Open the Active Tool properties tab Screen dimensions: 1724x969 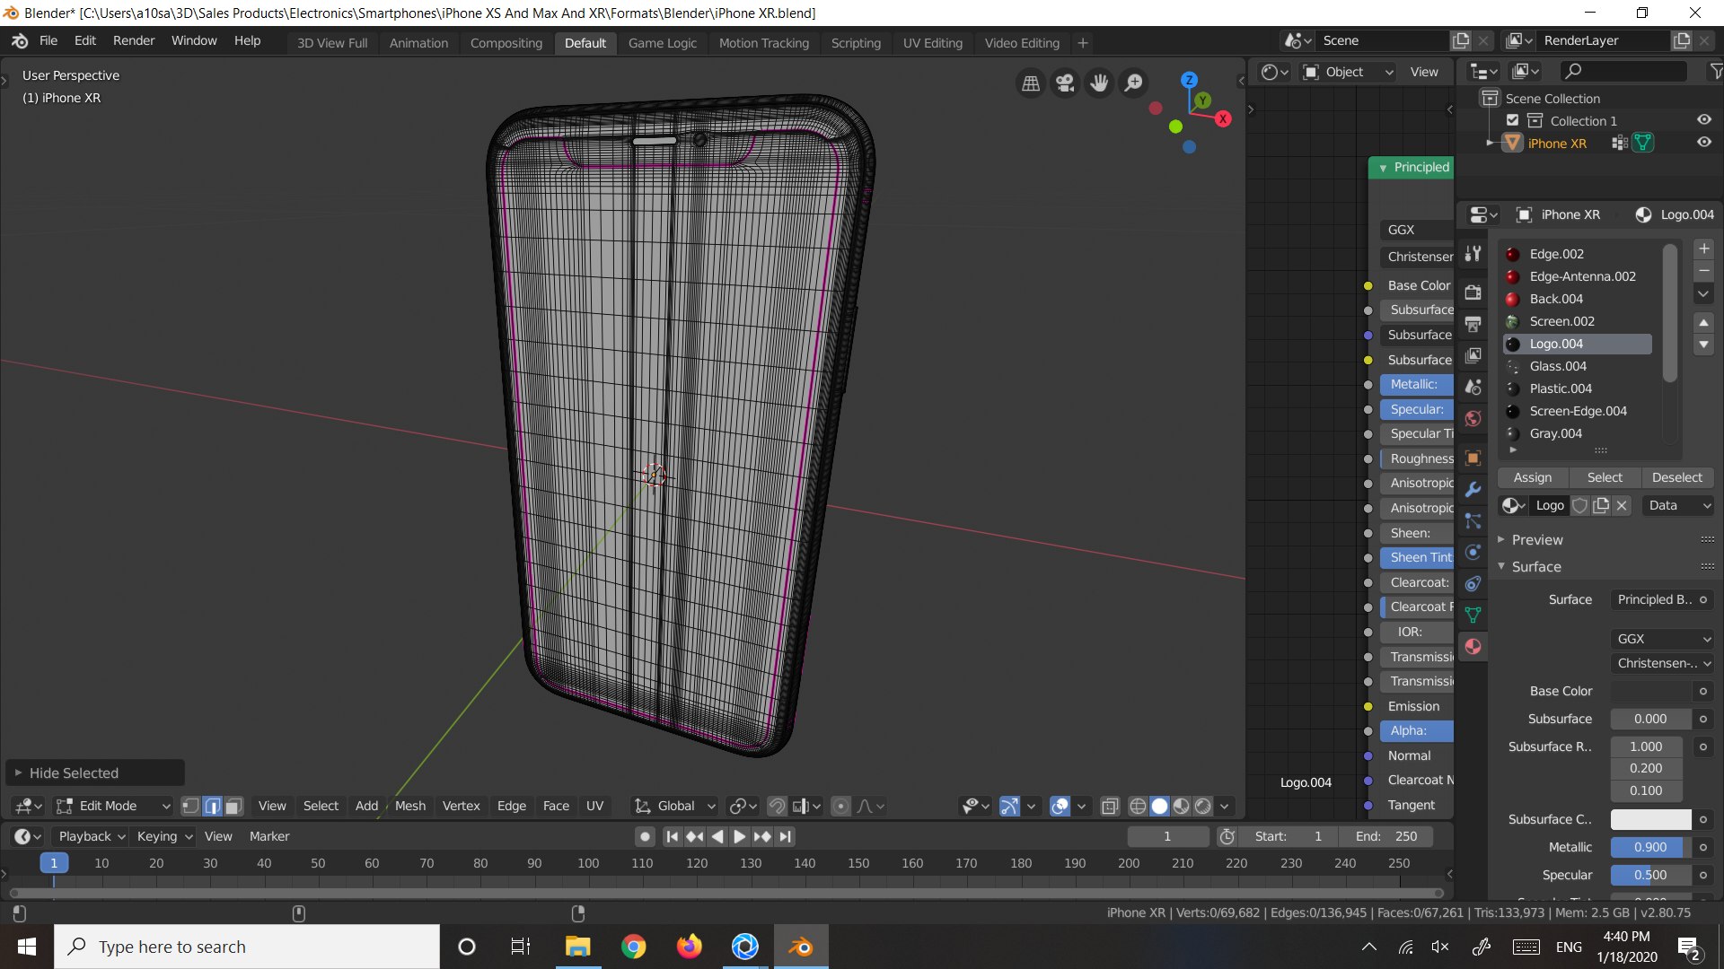pos(1473,254)
